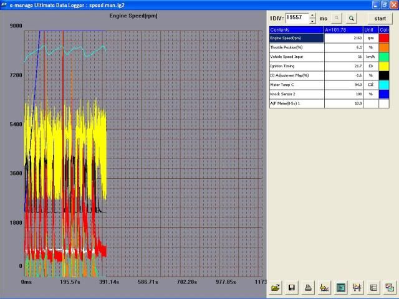This screenshot has height=299, width=399.
Task: Click the 195.57s time axis label
Action: pyautogui.click(x=70, y=282)
